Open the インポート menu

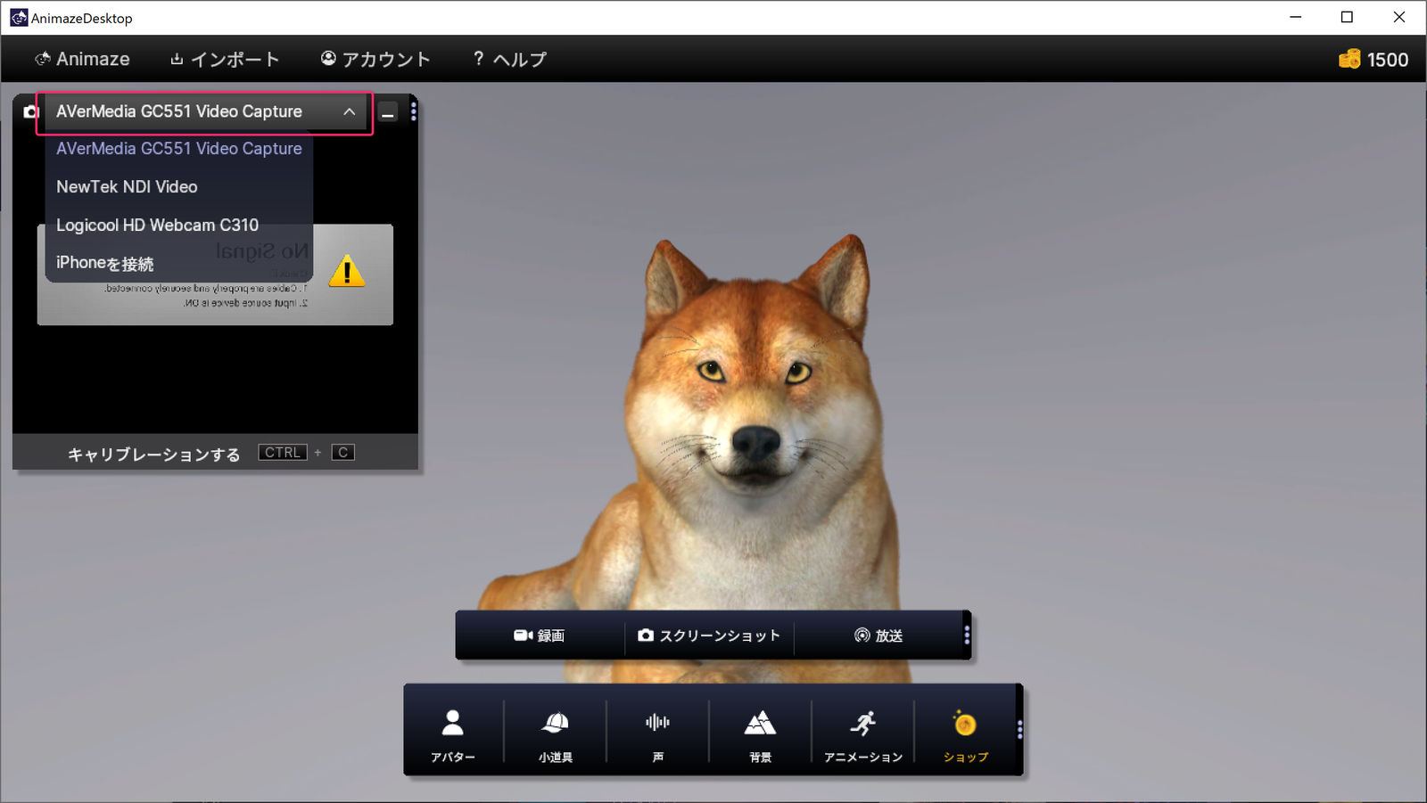225,60
